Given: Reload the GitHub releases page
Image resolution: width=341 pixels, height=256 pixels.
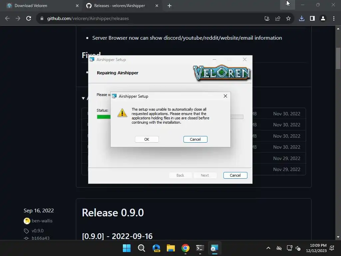Looking at the screenshot, I should [29, 19].
